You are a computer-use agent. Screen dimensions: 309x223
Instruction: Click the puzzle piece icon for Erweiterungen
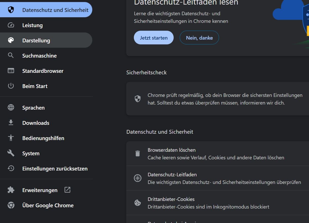pos(11,190)
